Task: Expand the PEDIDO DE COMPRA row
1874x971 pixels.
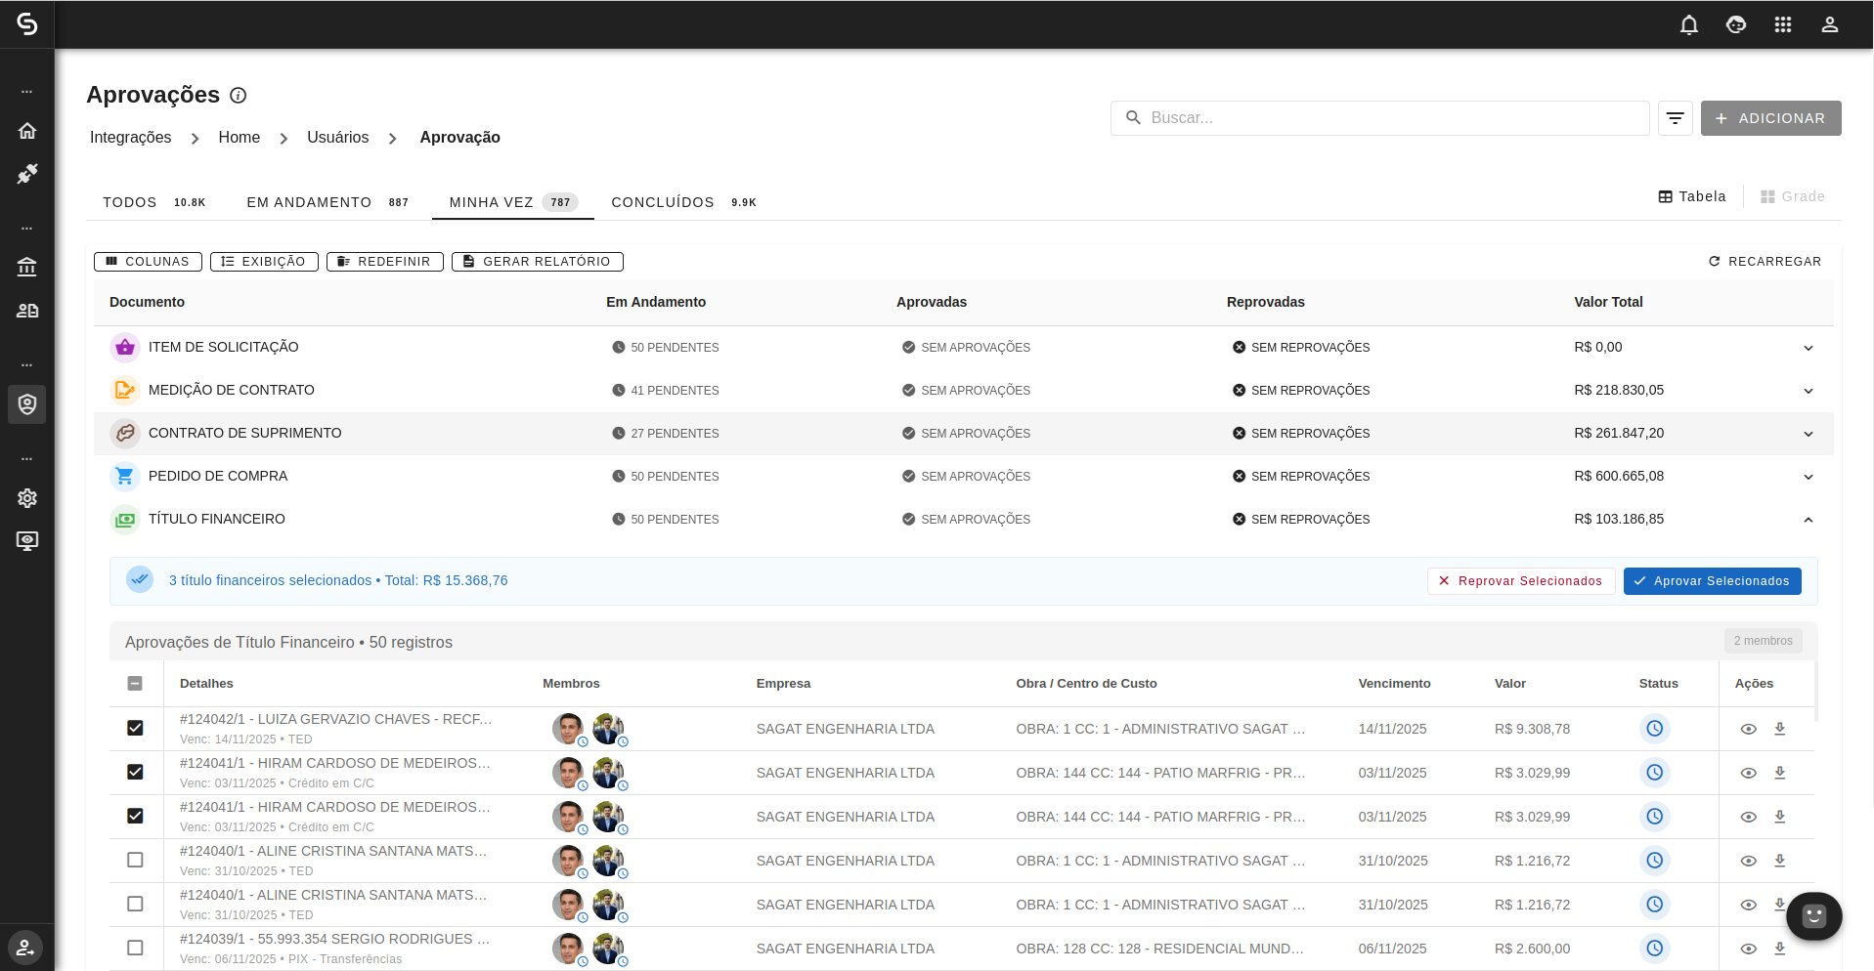Action: click(1808, 477)
